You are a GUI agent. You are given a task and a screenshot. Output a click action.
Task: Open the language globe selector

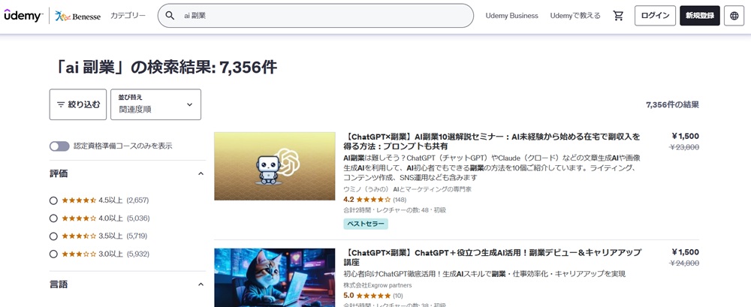coord(734,16)
